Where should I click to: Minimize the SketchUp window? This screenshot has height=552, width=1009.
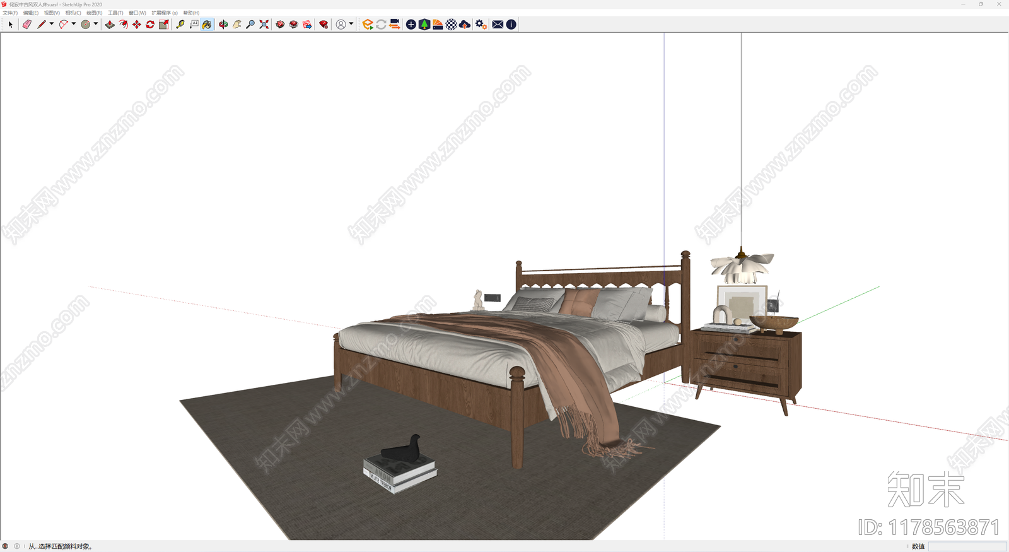click(x=963, y=4)
